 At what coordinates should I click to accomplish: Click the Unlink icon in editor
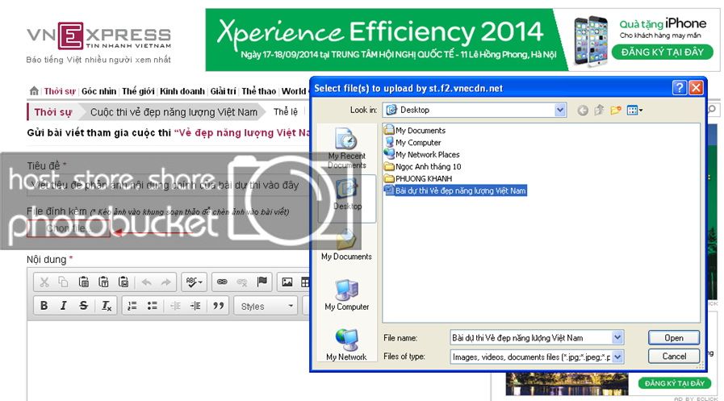242,282
